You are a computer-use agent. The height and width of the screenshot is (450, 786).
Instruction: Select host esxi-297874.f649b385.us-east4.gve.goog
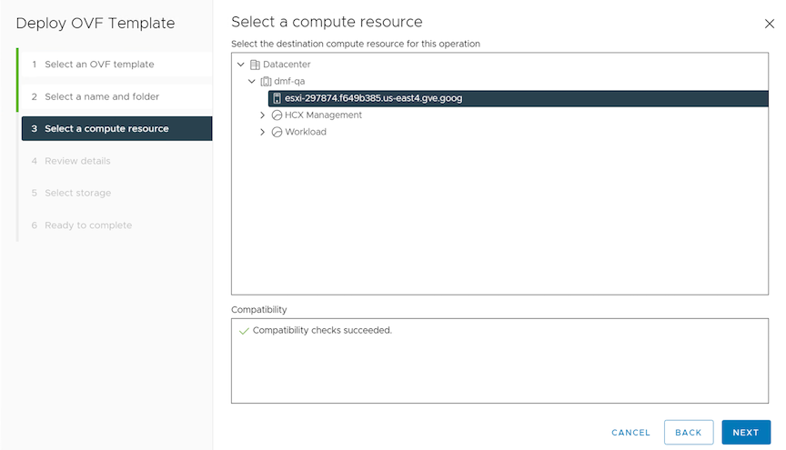point(518,98)
